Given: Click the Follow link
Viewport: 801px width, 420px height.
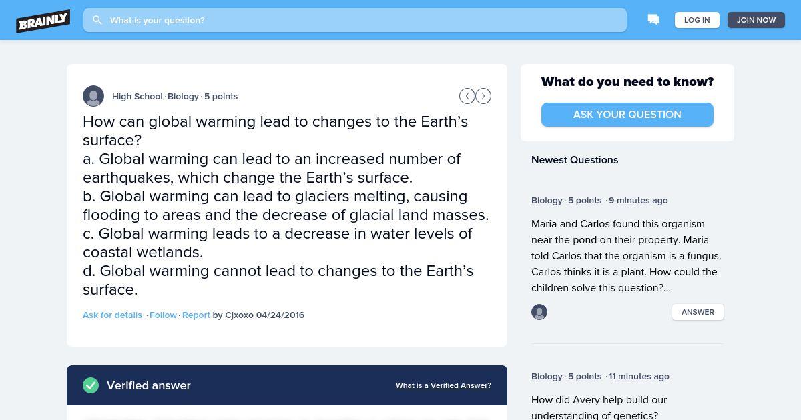Looking at the screenshot, I should pyautogui.click(x=163, y=315).
